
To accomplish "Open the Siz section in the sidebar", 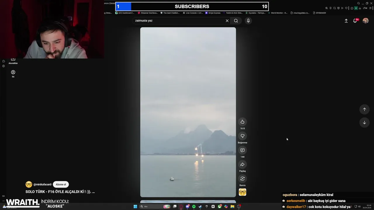I will pos(13,74).
